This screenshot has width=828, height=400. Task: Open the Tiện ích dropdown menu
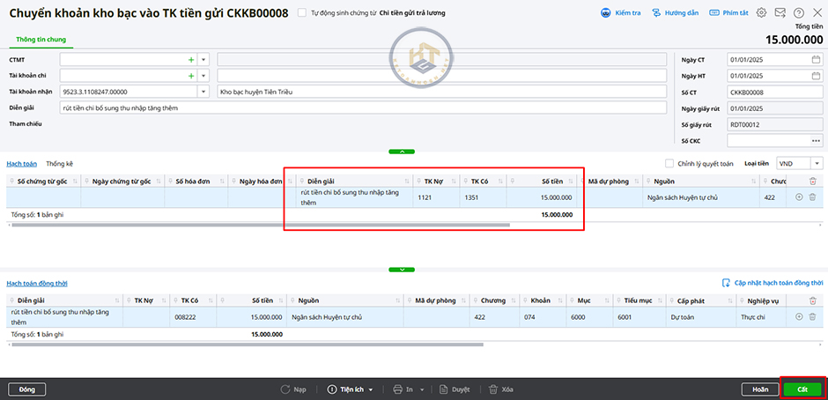[x=351, y=389]
